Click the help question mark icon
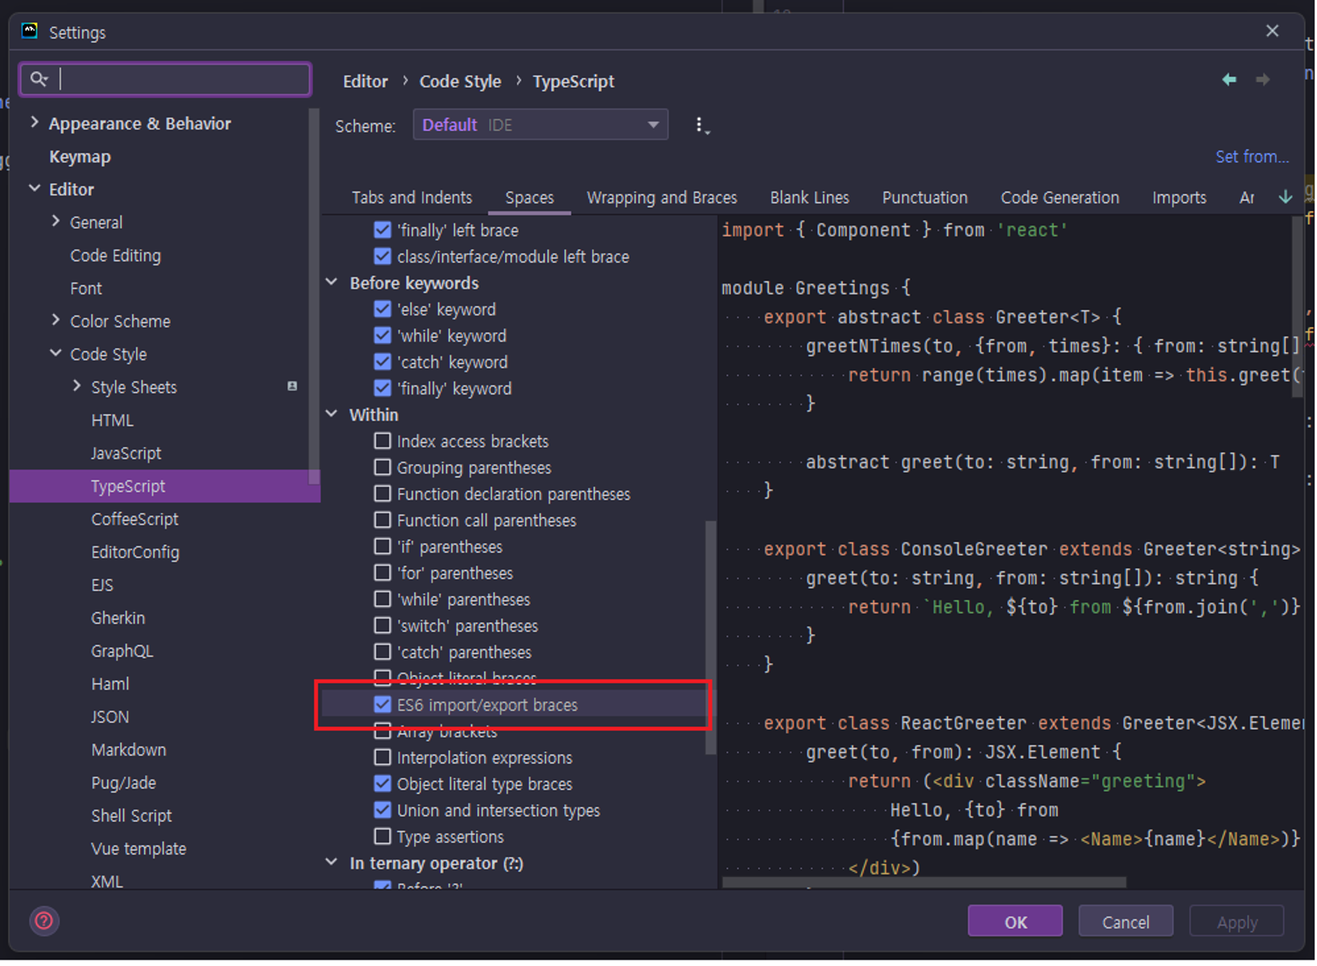Viewport: 1317px width, 966px height. [44, 921]
